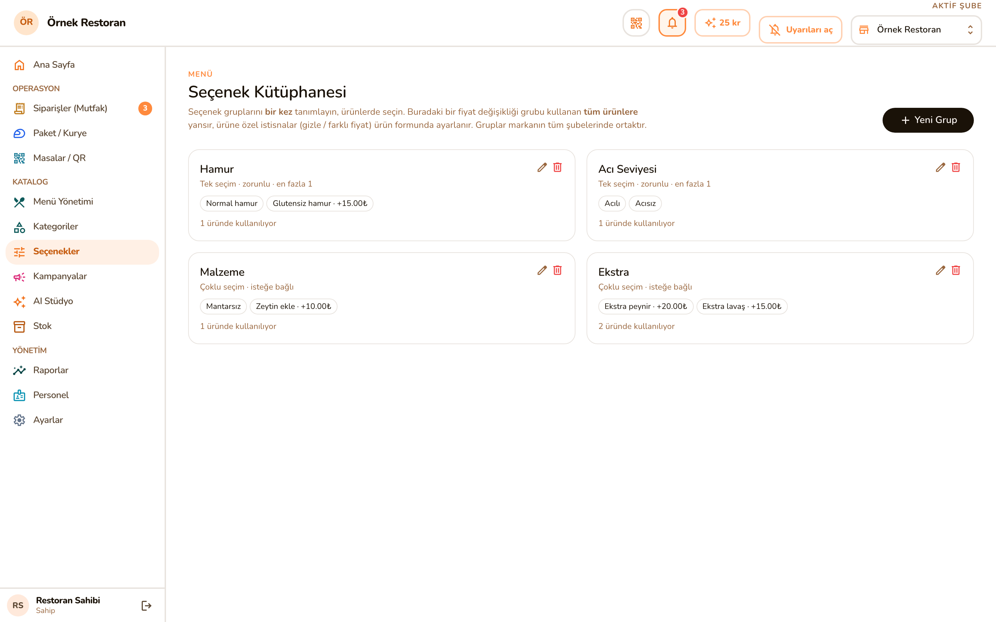Click the Acılı option chip
This screenshot has width=996, height=622.
click(612, 204)
